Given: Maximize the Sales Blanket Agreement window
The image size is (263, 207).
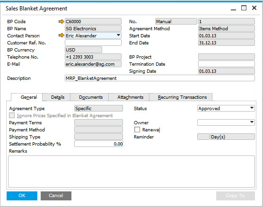Looking at the screenshot, I should coord(244,8).
